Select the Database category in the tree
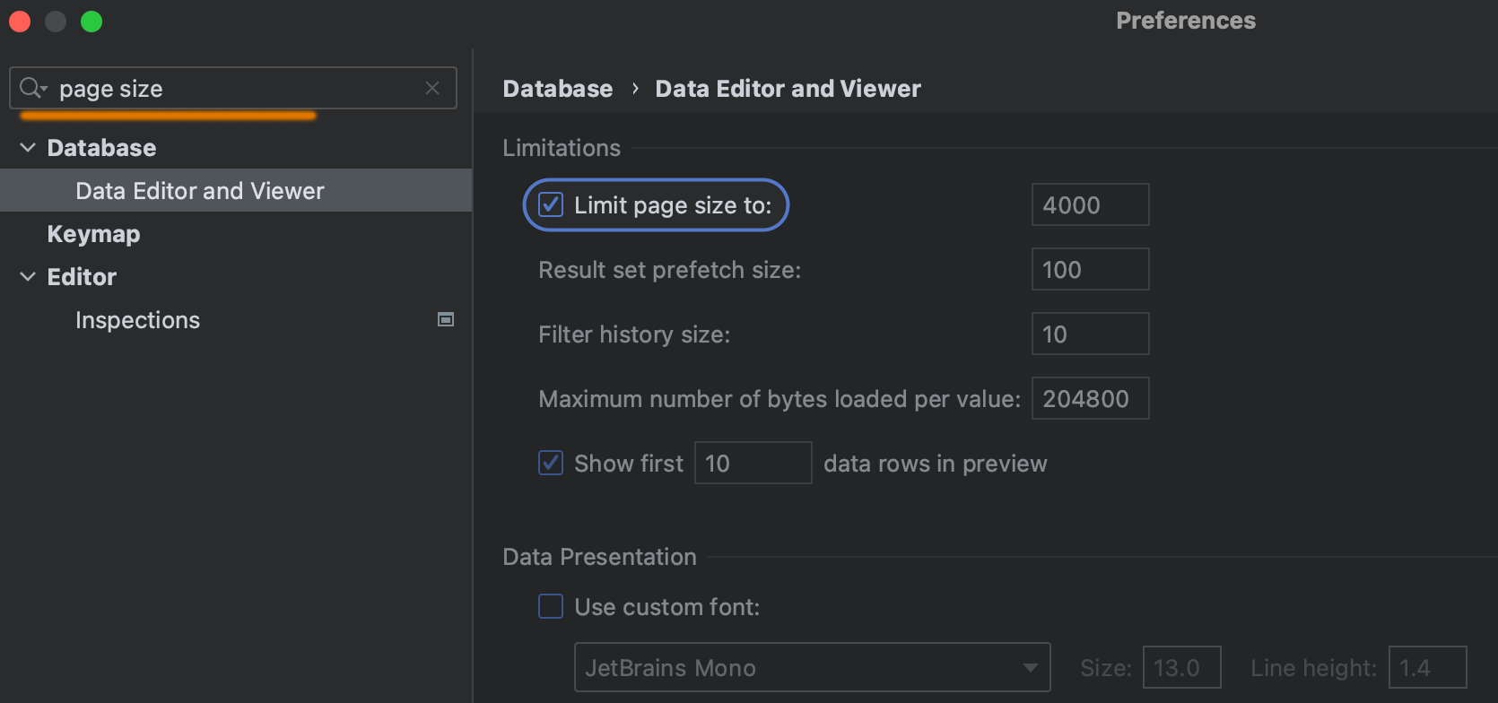The width and height of the screenshot is (1498, 703). (x=101, y=148)
